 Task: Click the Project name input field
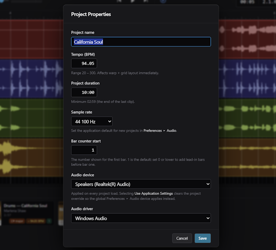point(141,42)
